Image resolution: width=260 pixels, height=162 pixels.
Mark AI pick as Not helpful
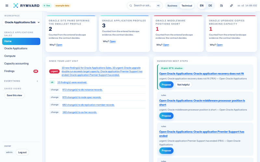click(x=183, y=85)
